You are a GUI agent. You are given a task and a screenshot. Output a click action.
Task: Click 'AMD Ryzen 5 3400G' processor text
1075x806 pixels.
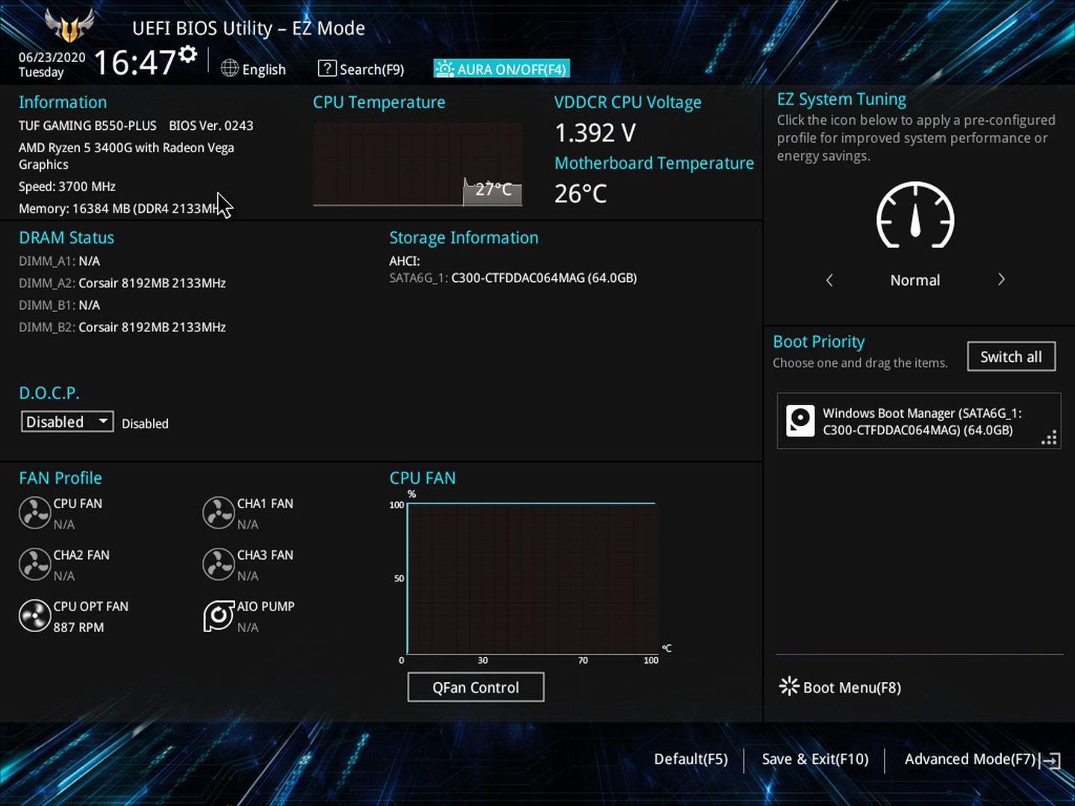[x=126, y=156]
